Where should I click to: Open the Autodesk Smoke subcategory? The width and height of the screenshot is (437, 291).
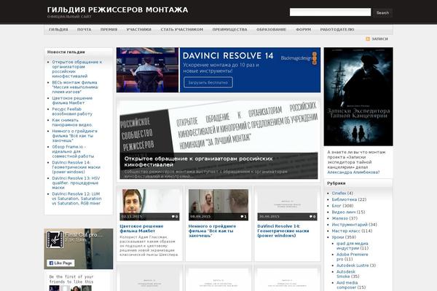click(346, 274)
